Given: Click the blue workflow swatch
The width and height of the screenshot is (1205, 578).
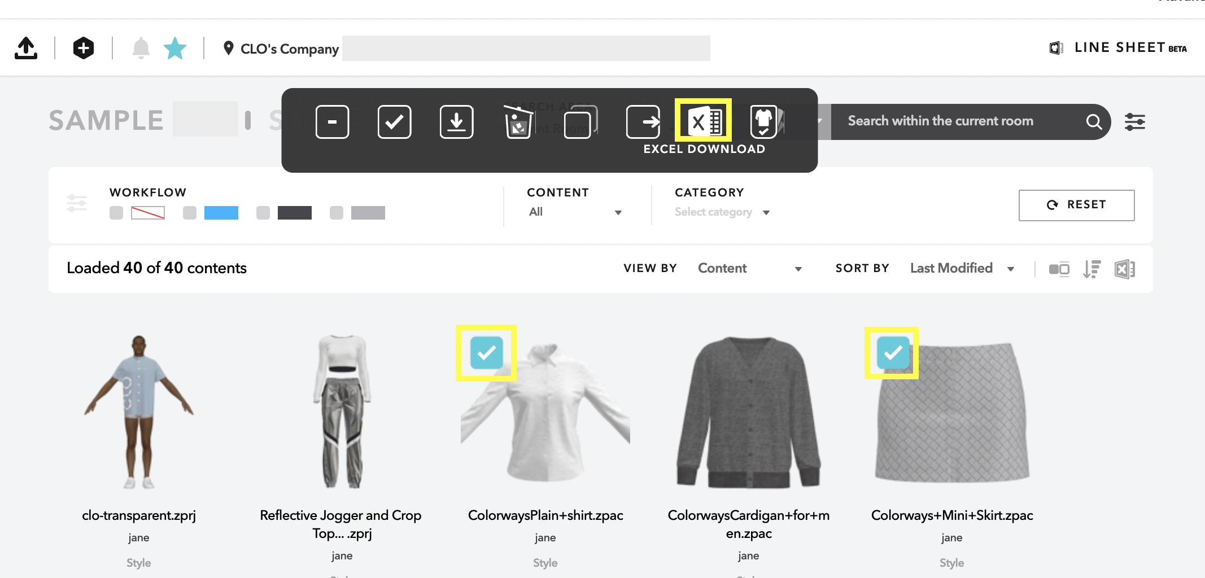Looking at the screenshot, I should [x=221, y=213].
